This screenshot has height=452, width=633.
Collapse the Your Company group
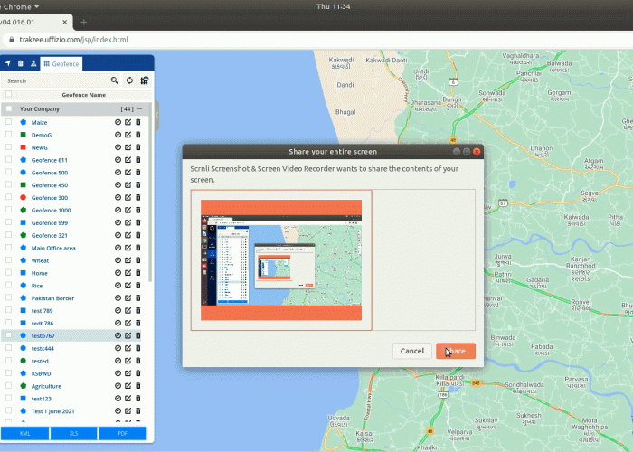(x=139, y=108)
